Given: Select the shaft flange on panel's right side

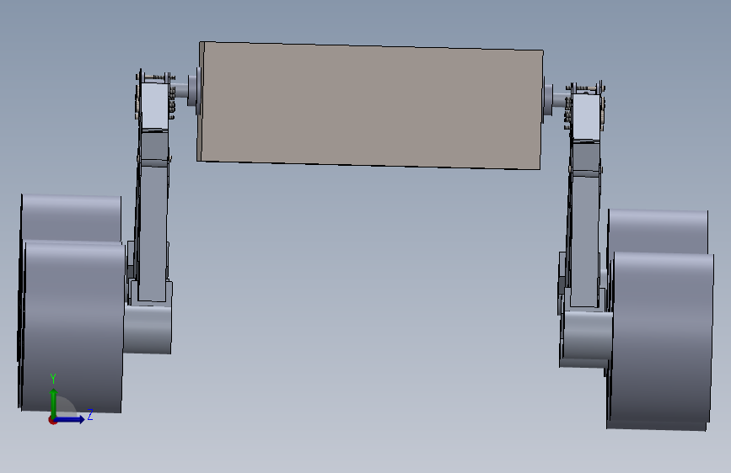Looking at the screenshot, I should [x=547, y=99].
